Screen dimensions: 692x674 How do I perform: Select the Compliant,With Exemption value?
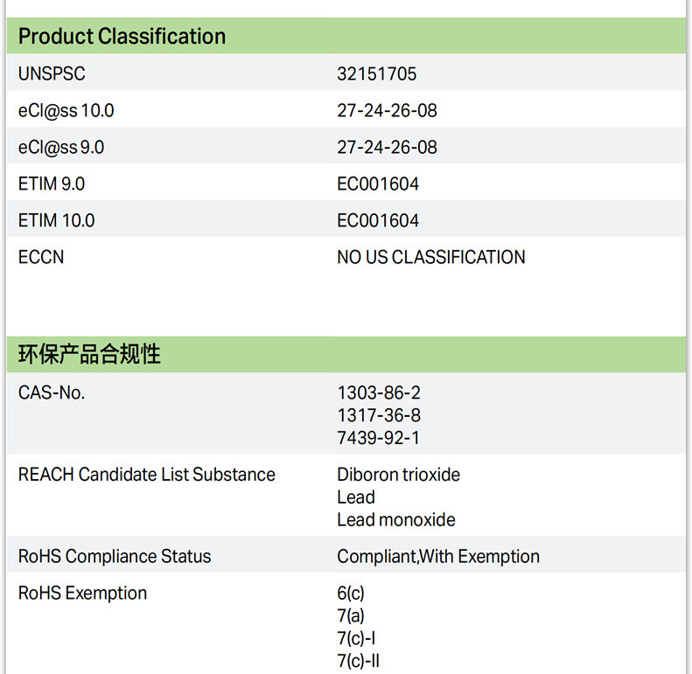click(x=438, y=557)
